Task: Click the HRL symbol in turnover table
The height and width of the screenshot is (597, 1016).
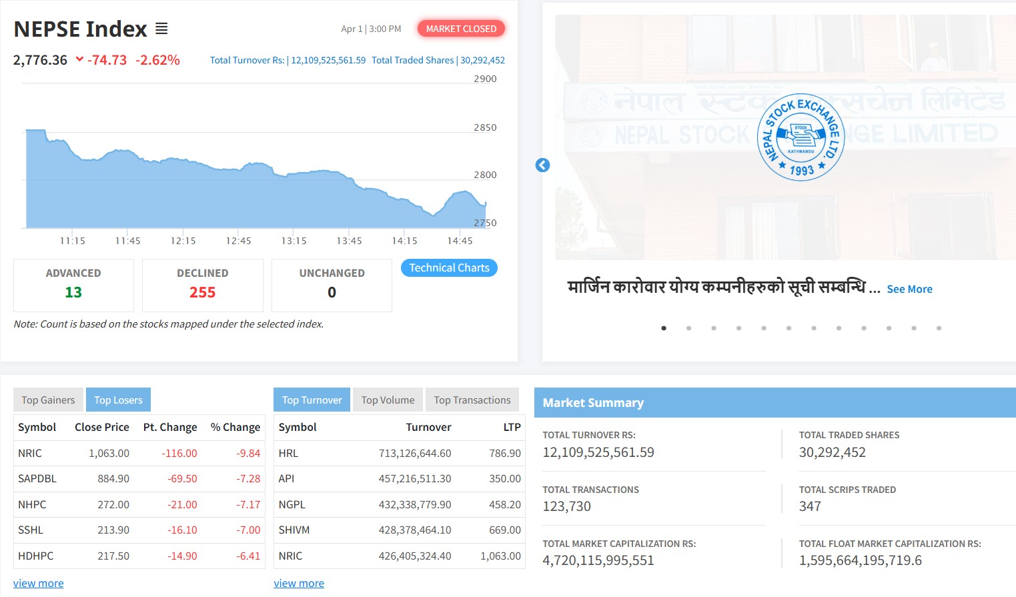Action: [x=288, y=454]
